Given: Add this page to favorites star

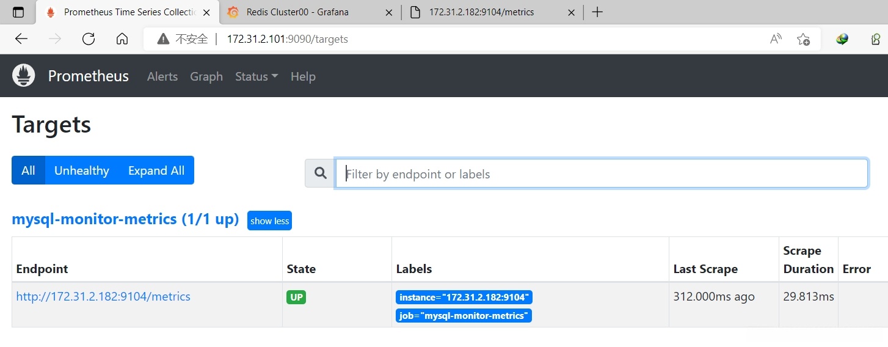Looking at the screenshot, I should click(x=803, y=39).
